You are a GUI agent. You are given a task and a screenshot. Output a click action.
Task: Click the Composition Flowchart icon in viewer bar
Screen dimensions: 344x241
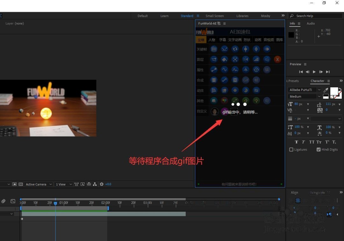click(95, 184)
